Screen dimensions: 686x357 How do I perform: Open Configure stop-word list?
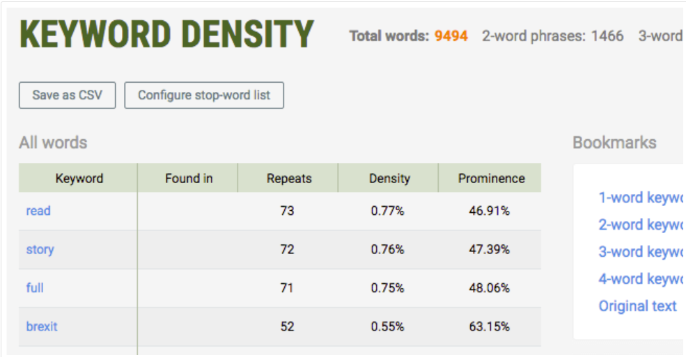tap(204, 95)
